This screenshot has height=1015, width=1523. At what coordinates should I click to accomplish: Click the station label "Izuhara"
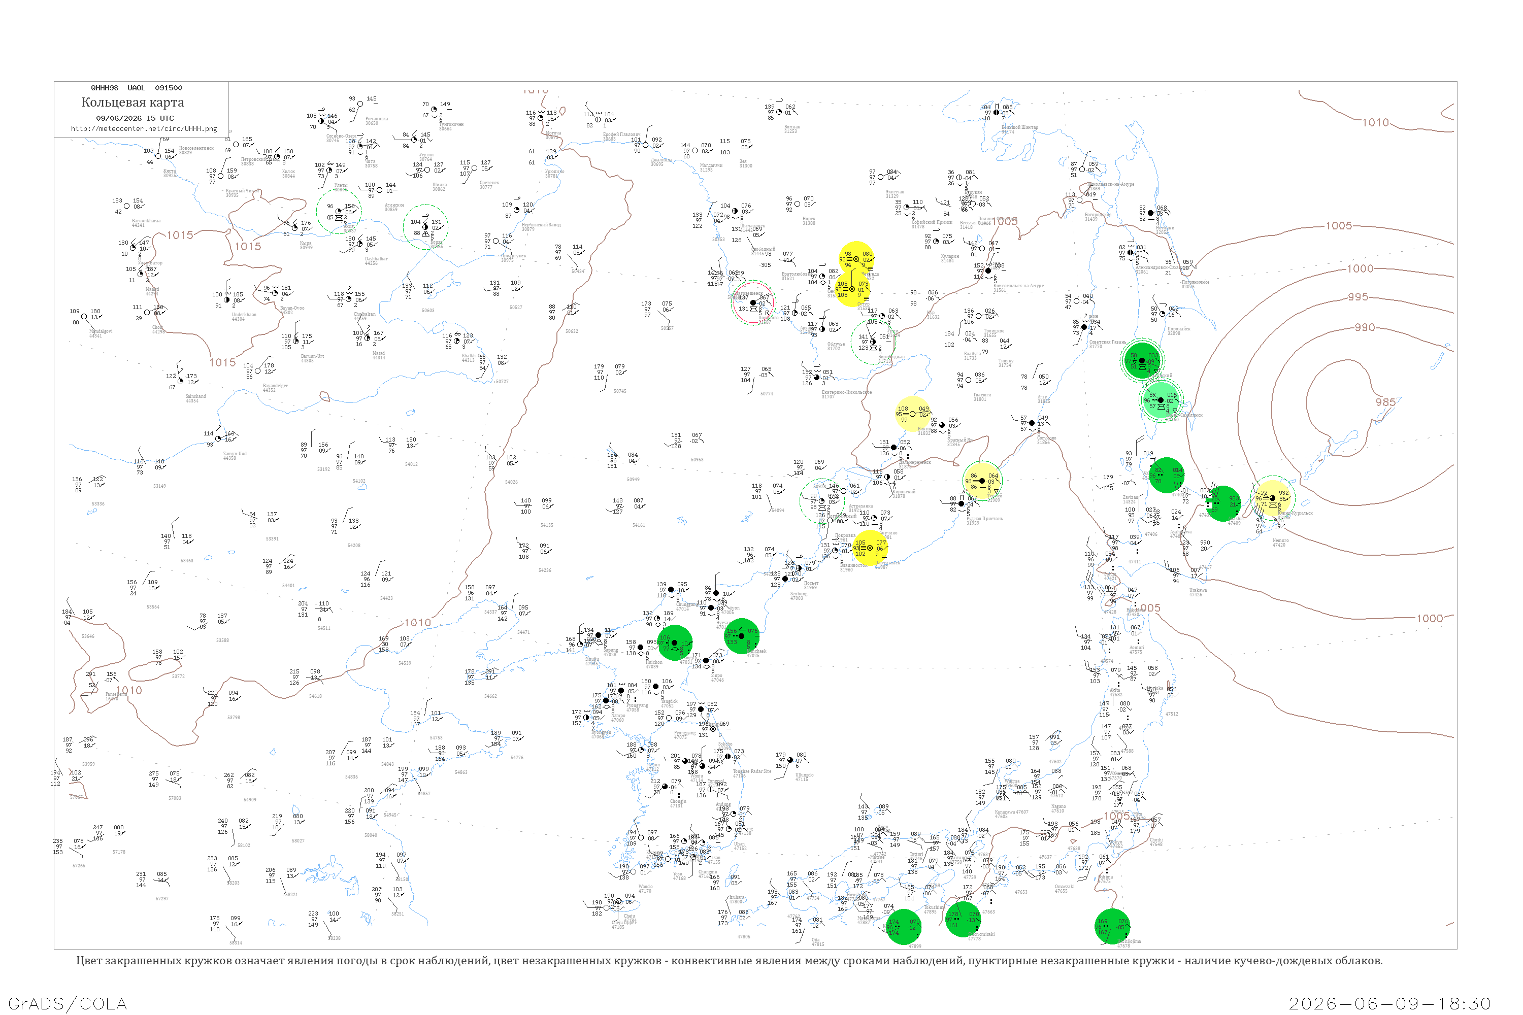click(736, 897)
